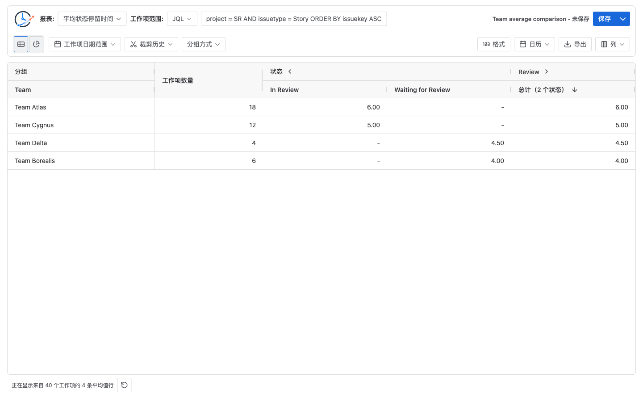Edit the JQL query input field
This screenshot has height=402, width=643.
(294, 19)
